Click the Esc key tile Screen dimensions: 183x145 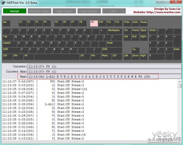point(6,23)
